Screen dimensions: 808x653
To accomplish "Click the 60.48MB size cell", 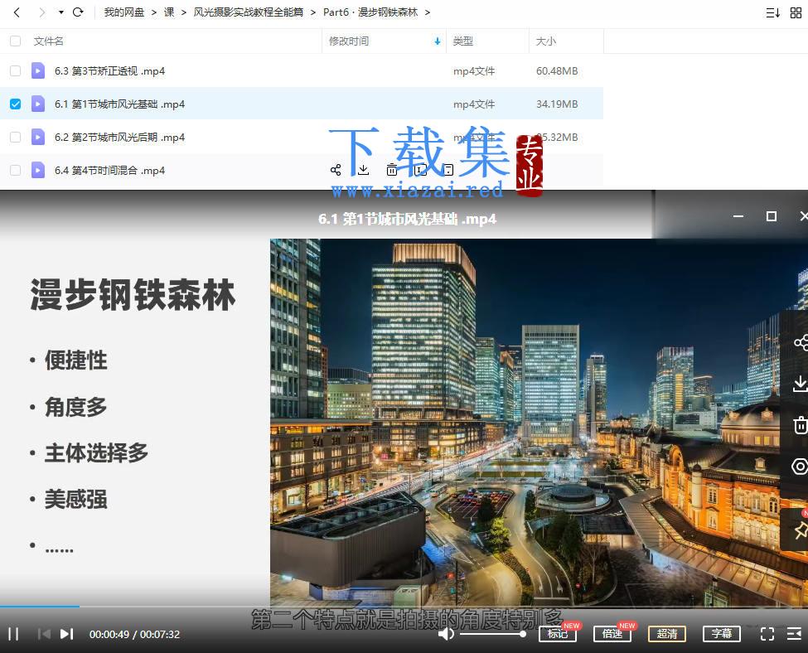I will coord(557,71).
